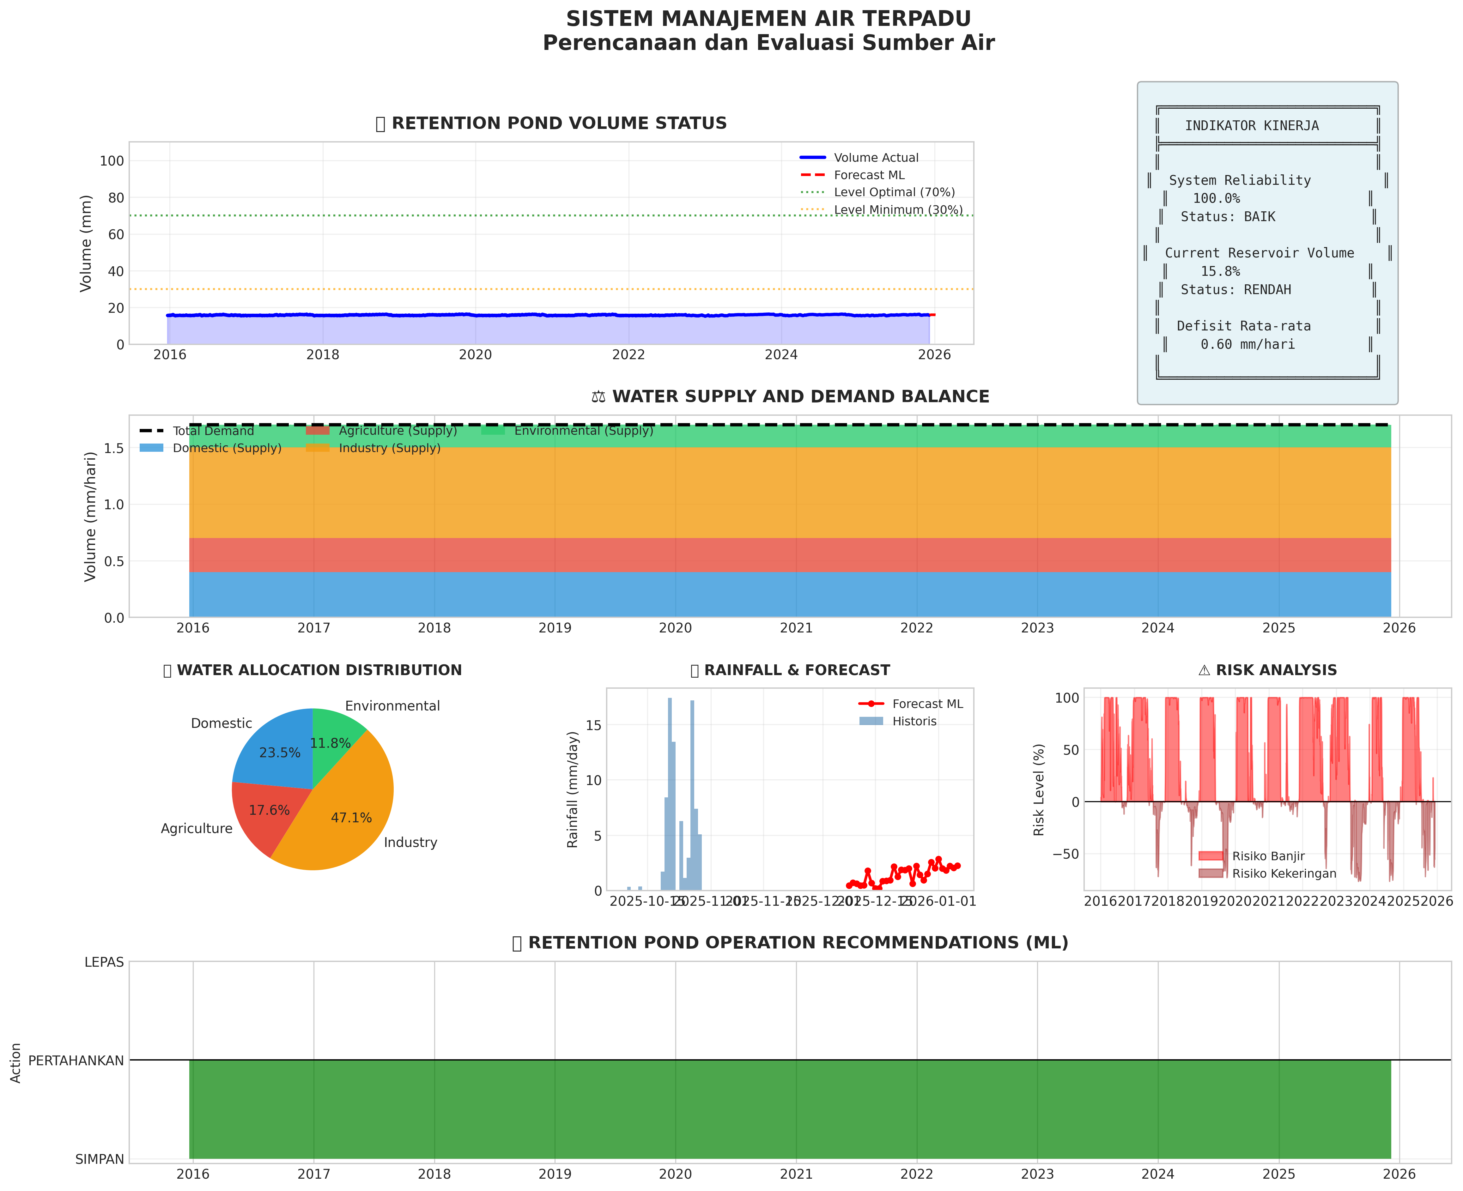Viewport: 1463px width, 1191px height.
Task: Click the PERTAHANKAN axis label
Action: (x=76, y=1061)
